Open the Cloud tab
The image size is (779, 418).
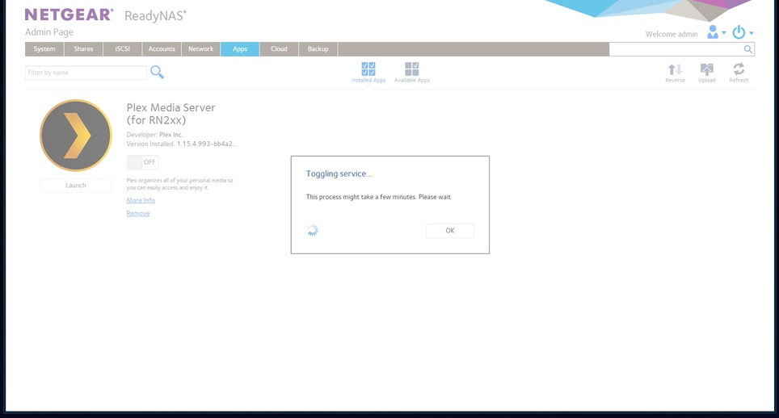click(279, 49)
